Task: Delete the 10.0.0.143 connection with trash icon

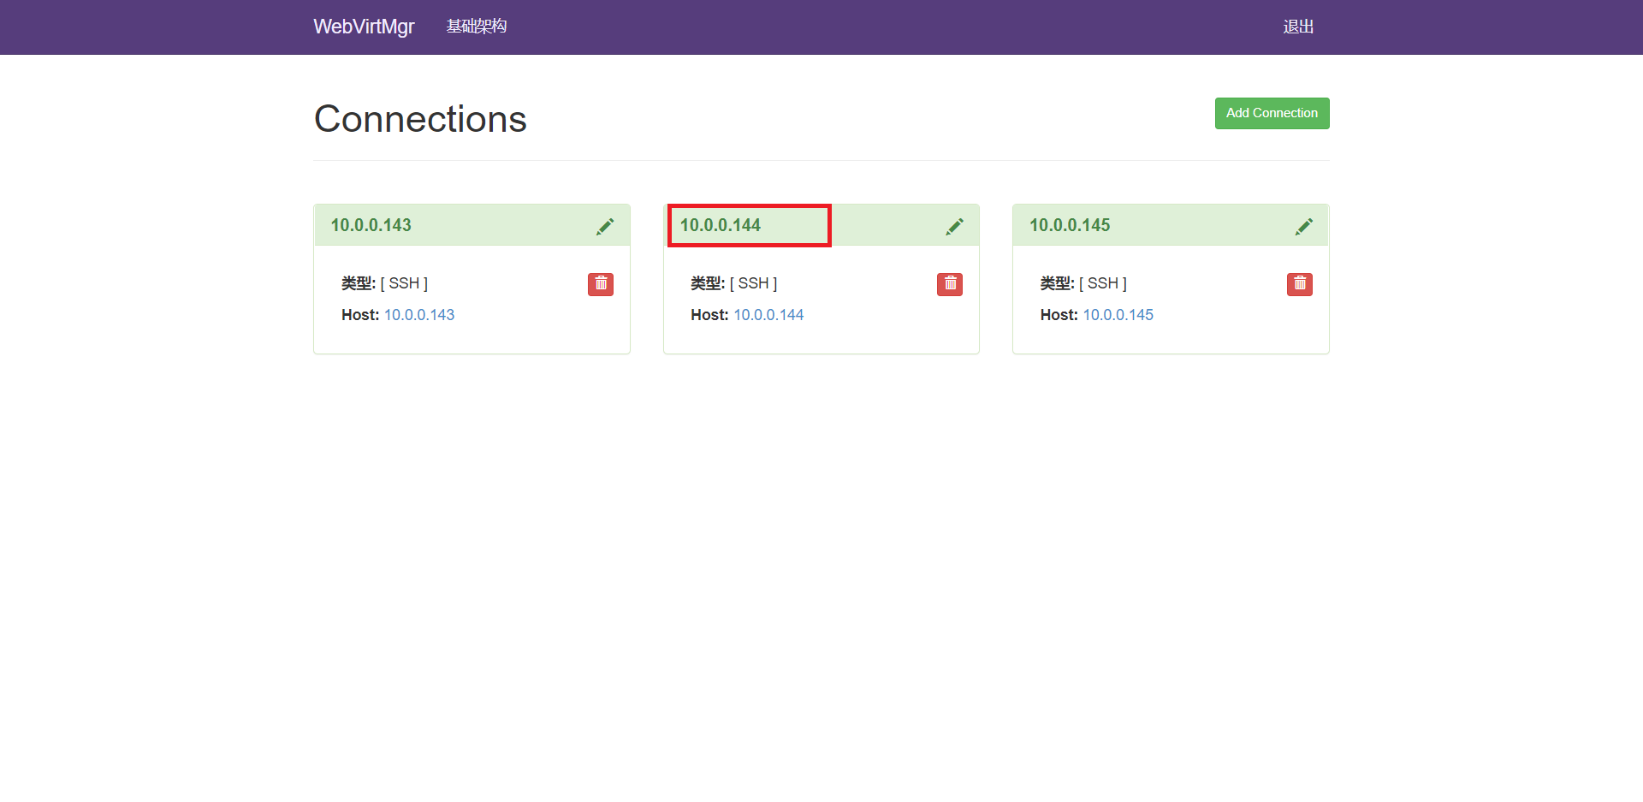Action: click(601, 284)
